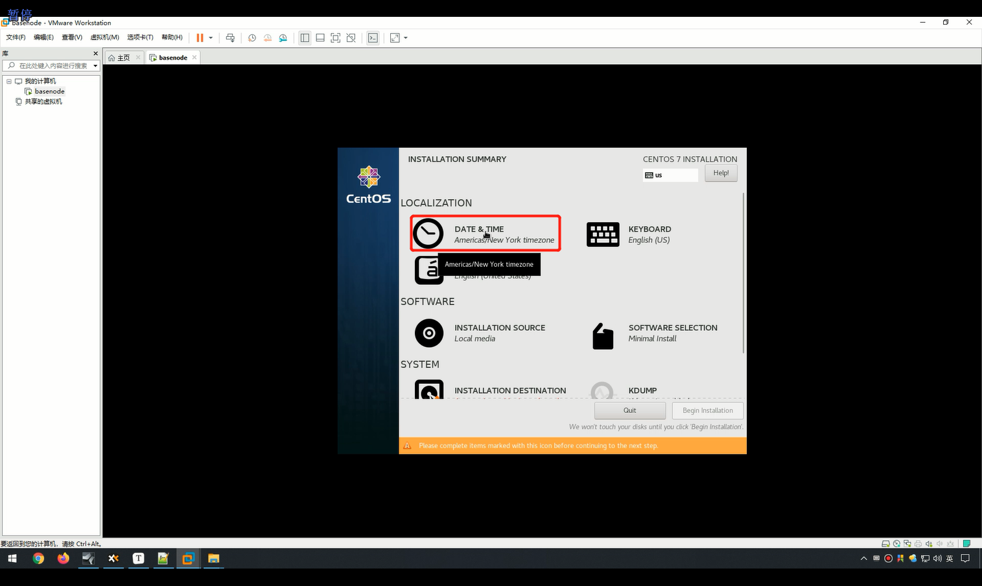Close the 主页 tab
Image resolution: width=982 pixels, height=586 pixels.
138,58
